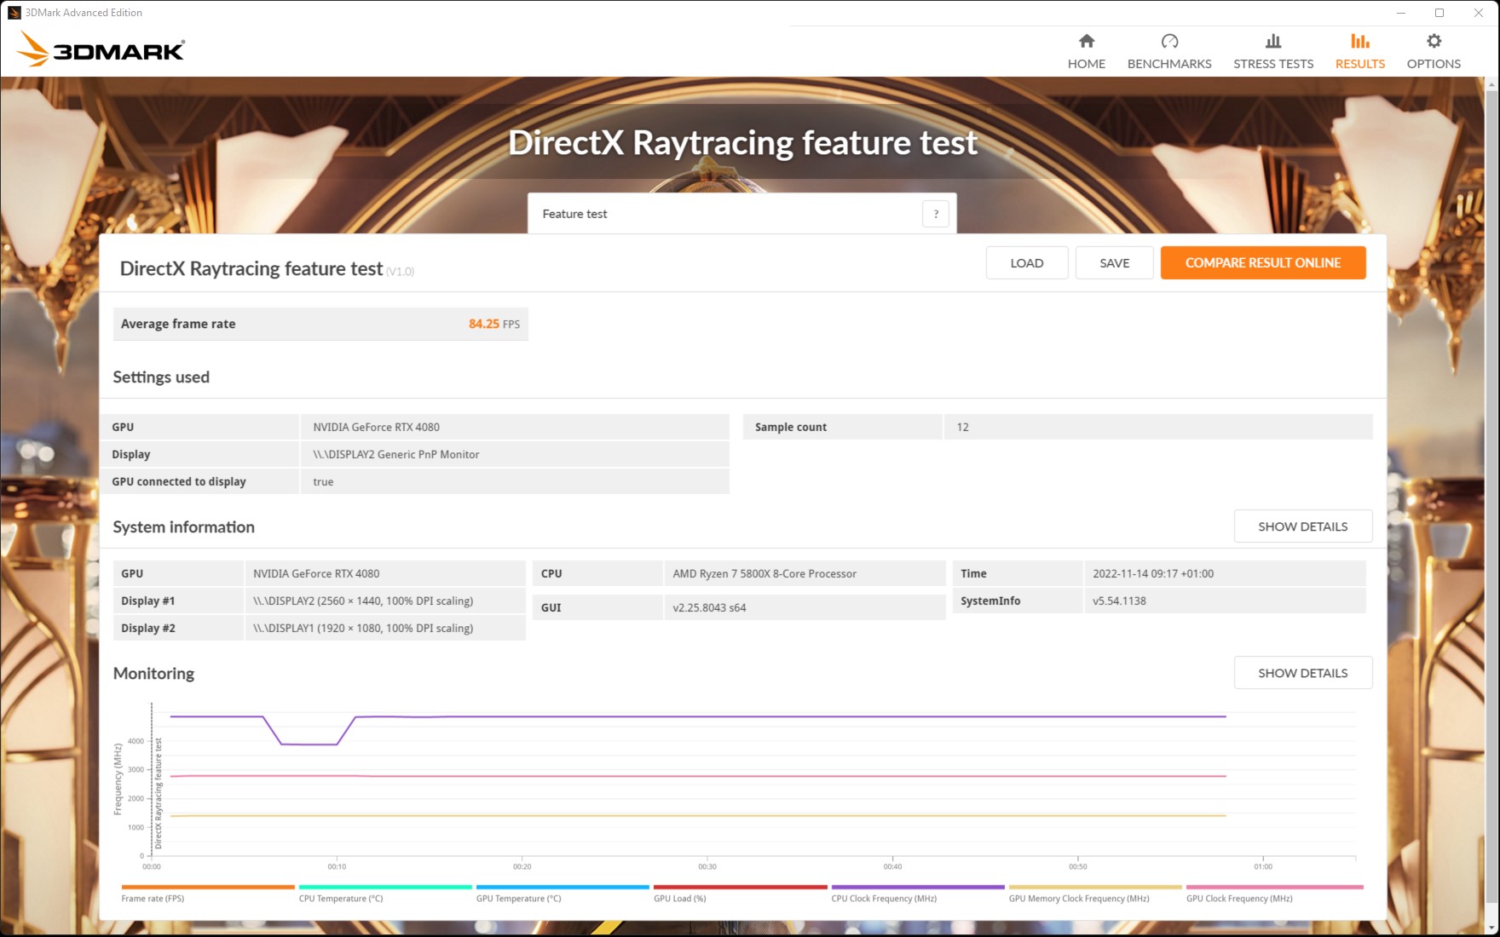Open the OPTIONS tab label
The width and height of the screenshot is (1500, 937).
(1434, 64)
